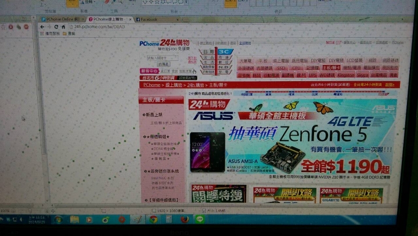
Task: Open the Windows Start menu
Action: (58, 220)
